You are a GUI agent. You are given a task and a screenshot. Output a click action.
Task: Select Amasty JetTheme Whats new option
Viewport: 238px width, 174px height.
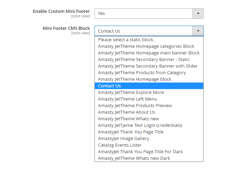[129, 119]
